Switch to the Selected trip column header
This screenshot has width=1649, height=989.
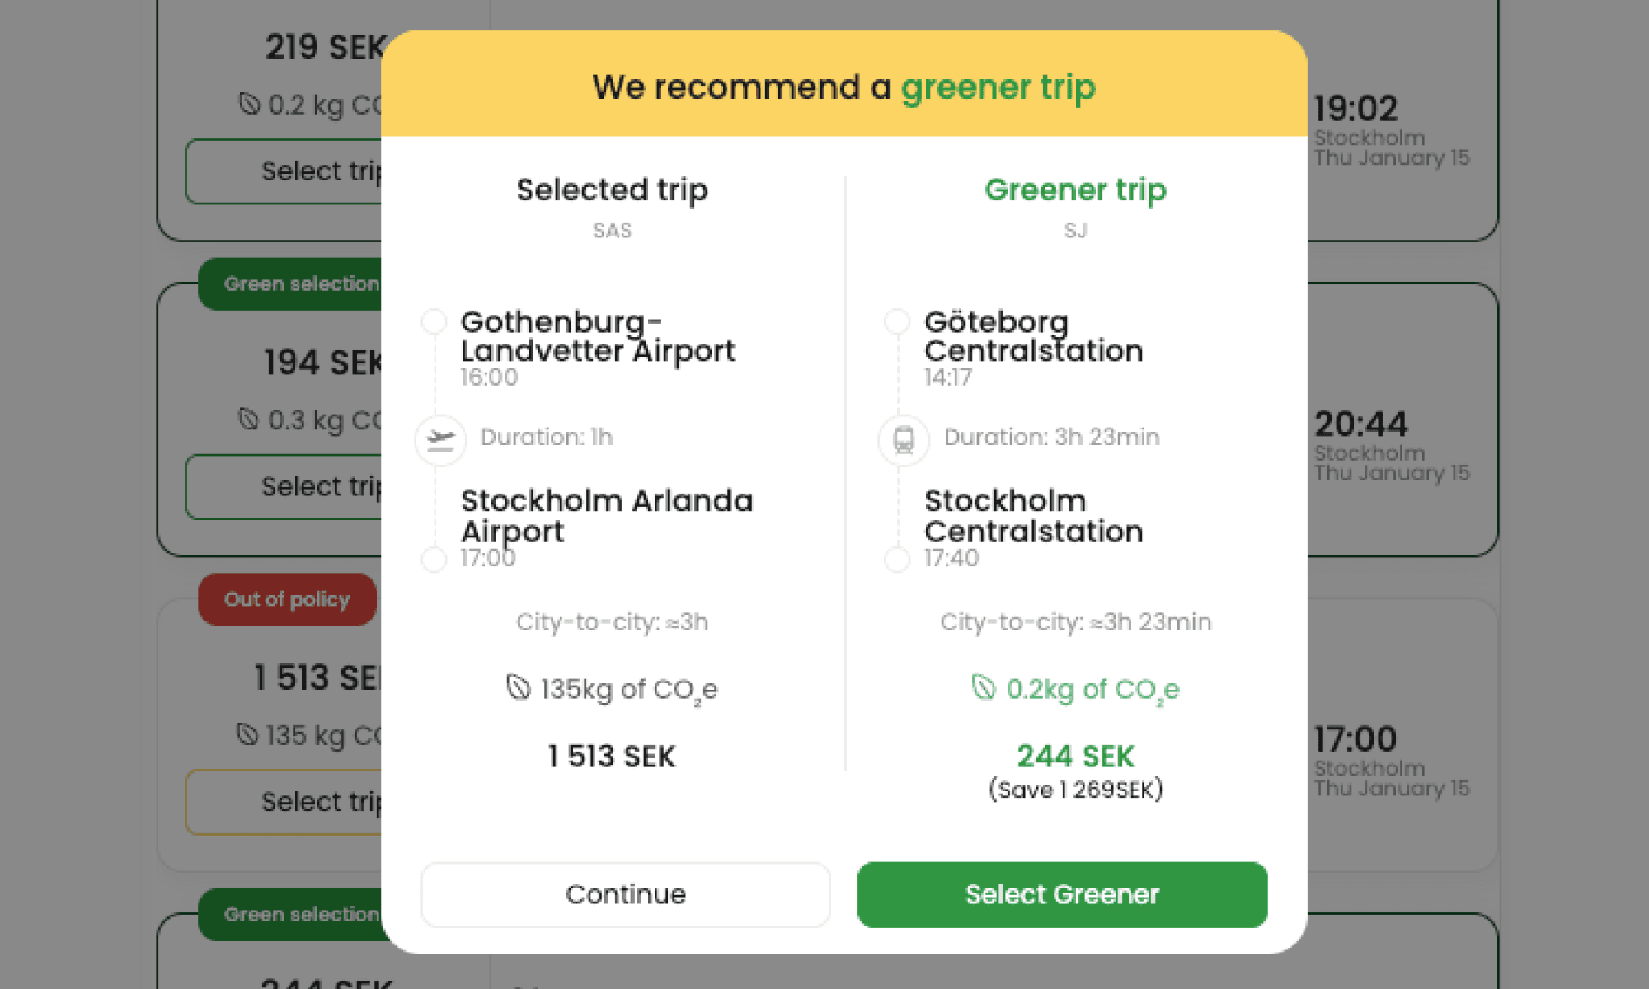(612, 190)
